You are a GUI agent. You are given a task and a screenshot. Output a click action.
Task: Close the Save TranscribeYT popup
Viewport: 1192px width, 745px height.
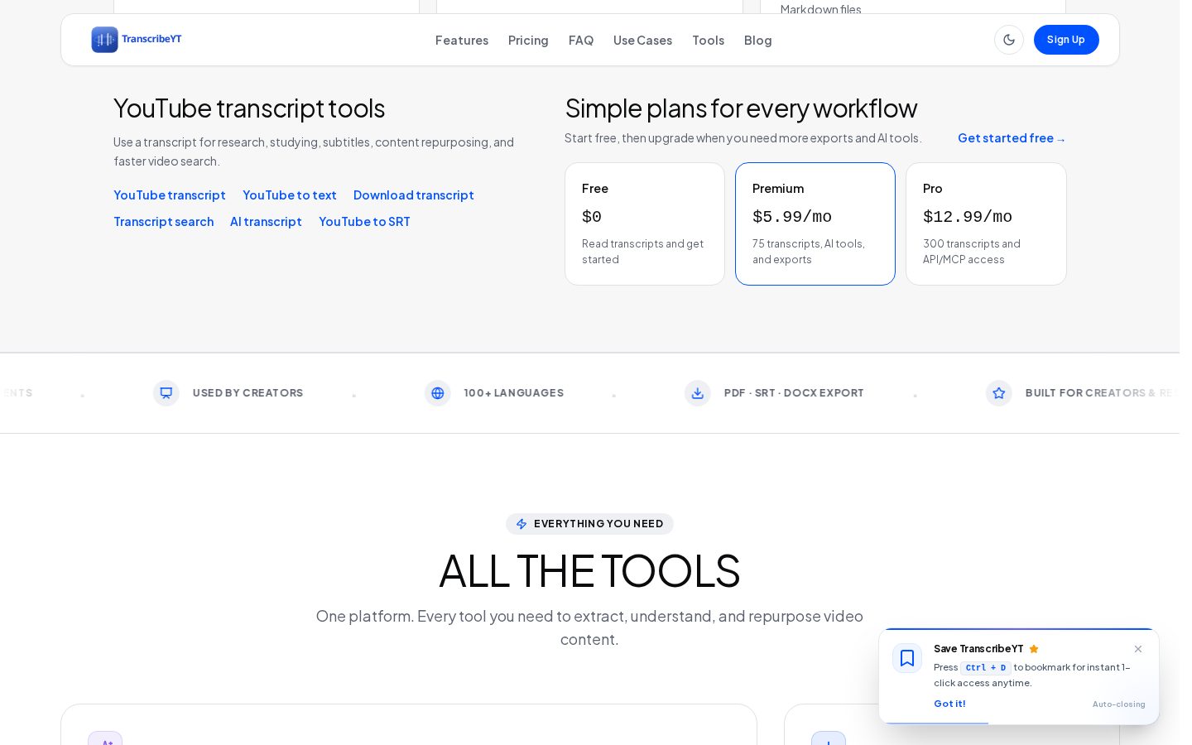1138,649
